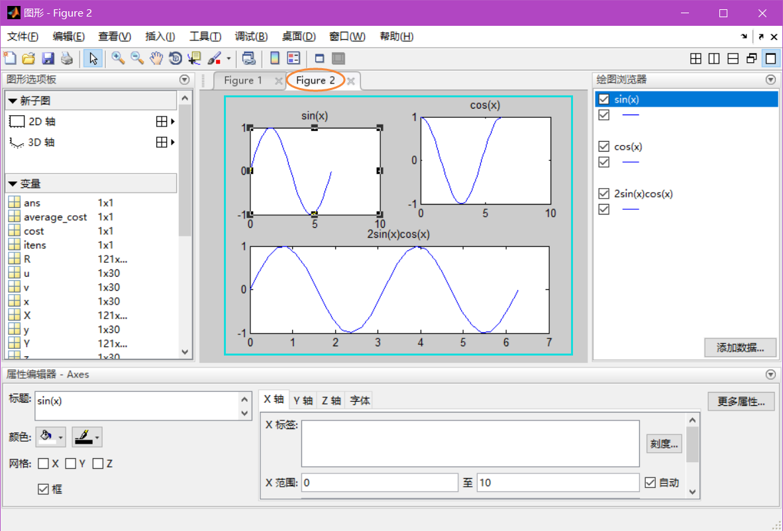The height and width of the screenshot is (531, 783).
Task: Select the Pan hand tool
Action: click(x=156, y=58)
